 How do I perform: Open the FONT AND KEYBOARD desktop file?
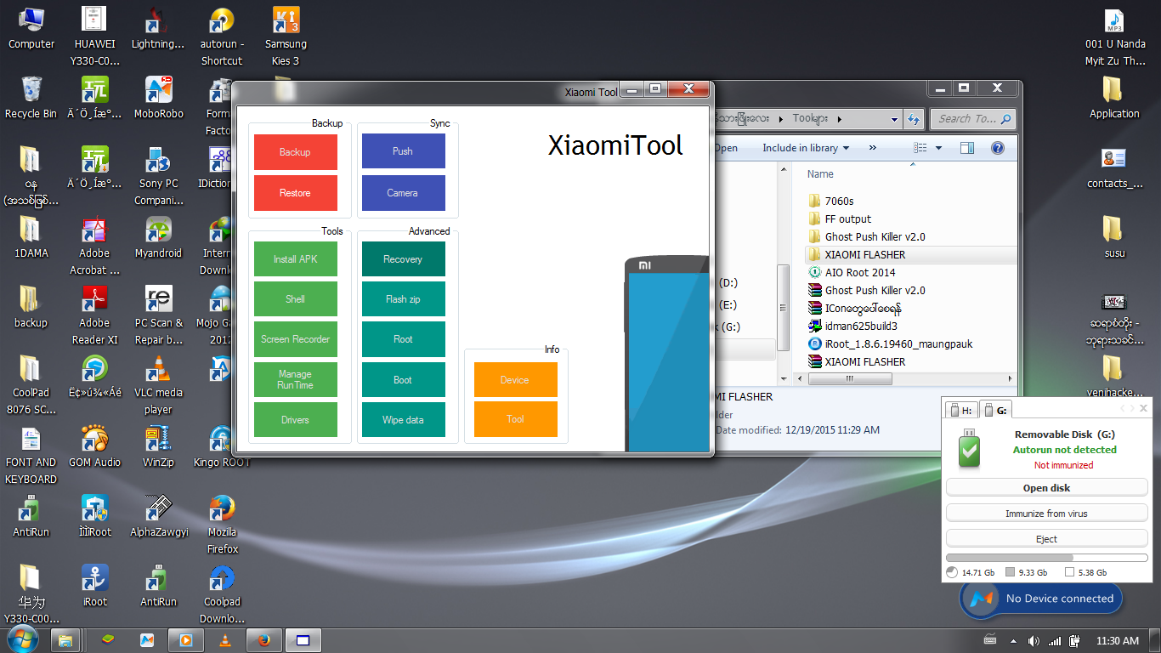pos(31,455)
